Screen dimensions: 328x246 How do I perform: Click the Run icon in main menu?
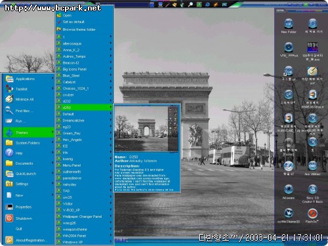[9, 121]
